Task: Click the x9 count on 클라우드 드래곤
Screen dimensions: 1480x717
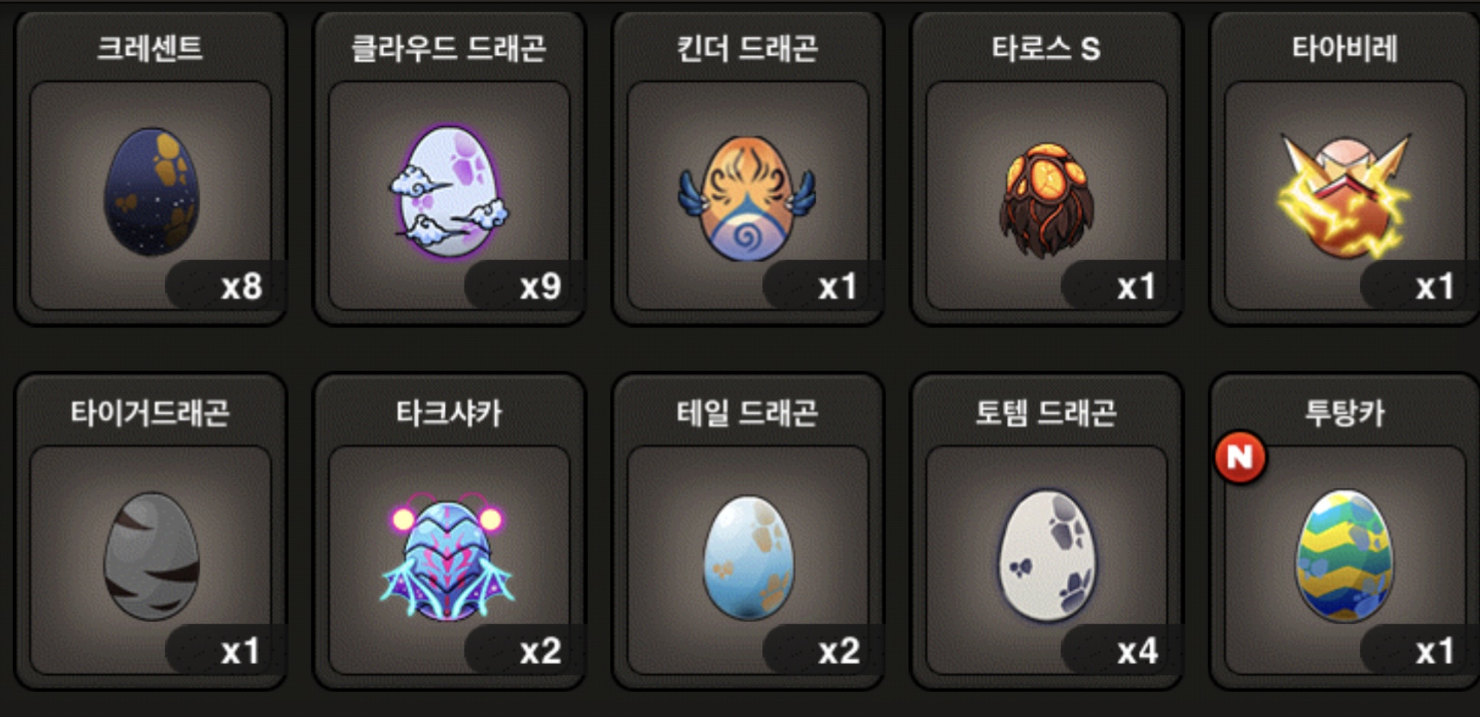Action: click(x=540, y=287)
